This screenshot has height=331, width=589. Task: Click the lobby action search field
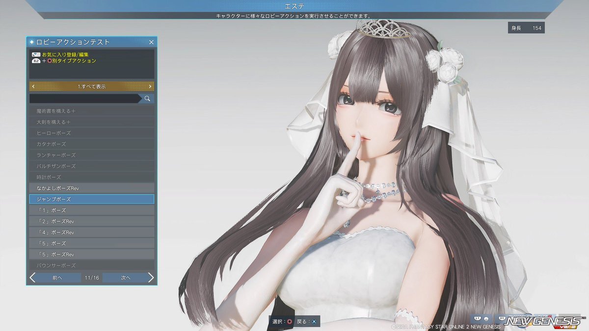pyautogui.click(x=84, y=99)
